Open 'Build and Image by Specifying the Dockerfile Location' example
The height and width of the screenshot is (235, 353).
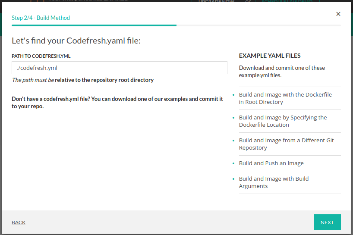point(283,121)
